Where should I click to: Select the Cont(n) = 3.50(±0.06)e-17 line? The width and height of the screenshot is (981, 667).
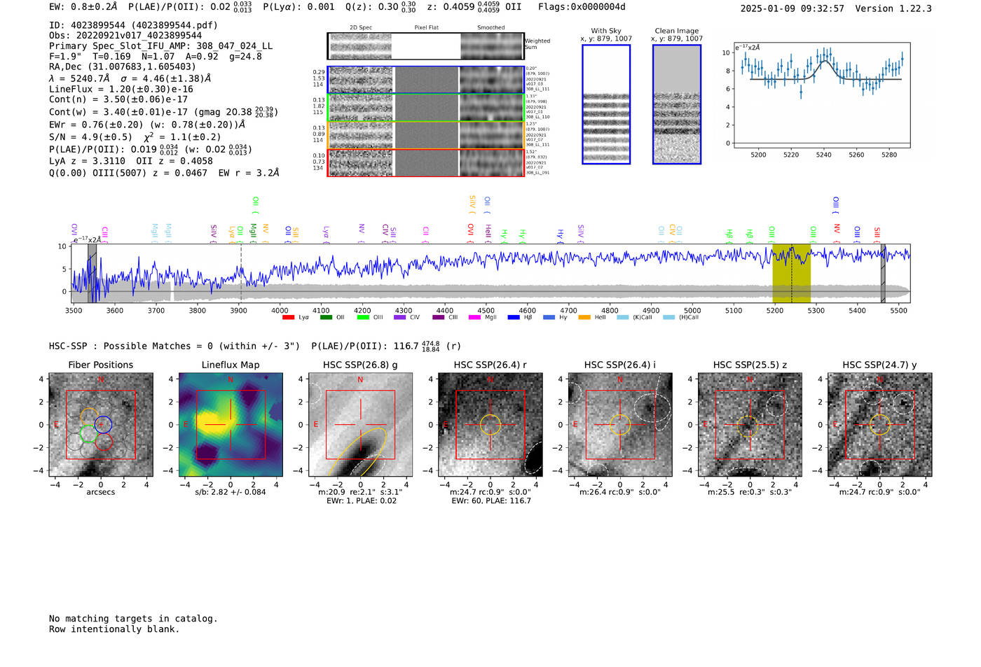coord(118,99)
